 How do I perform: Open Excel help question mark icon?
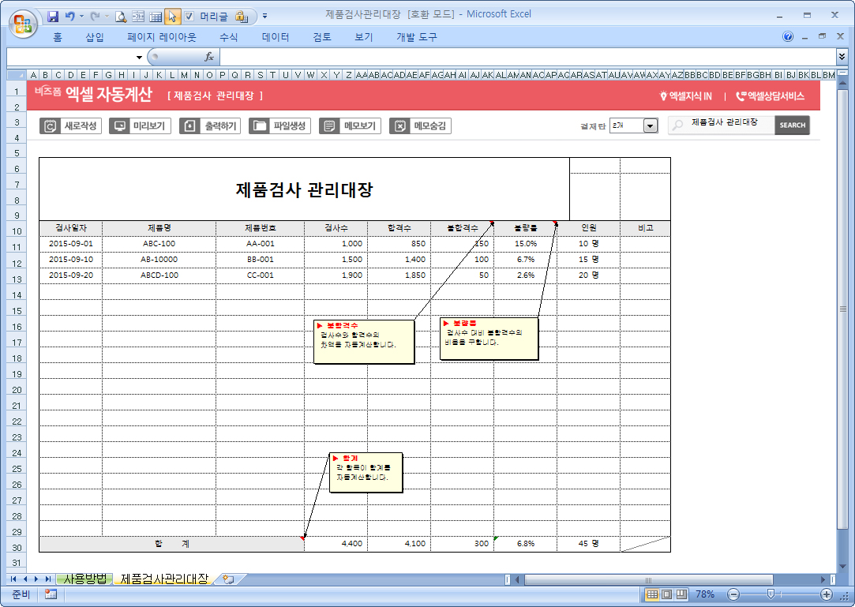(787, 36)
